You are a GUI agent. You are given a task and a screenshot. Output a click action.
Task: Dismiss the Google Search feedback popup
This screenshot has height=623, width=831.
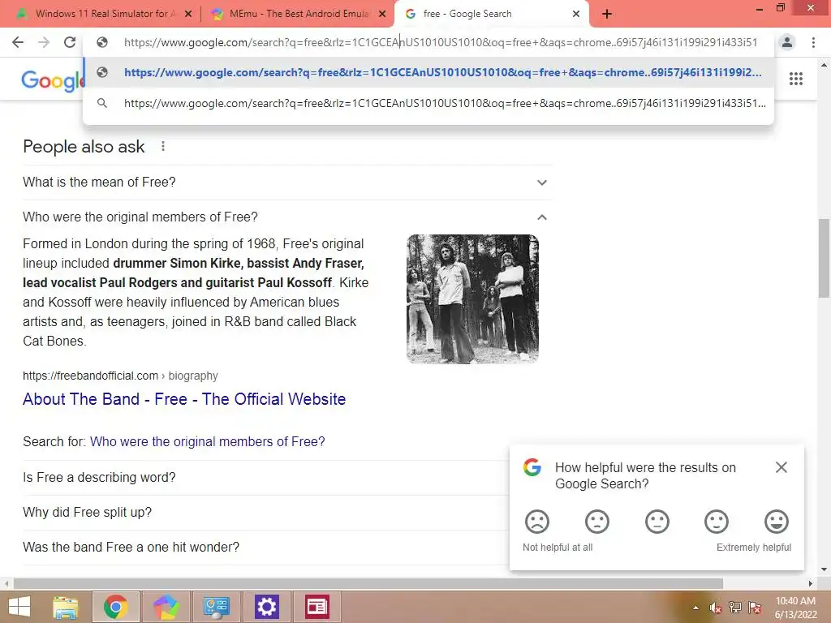[781, 467]
